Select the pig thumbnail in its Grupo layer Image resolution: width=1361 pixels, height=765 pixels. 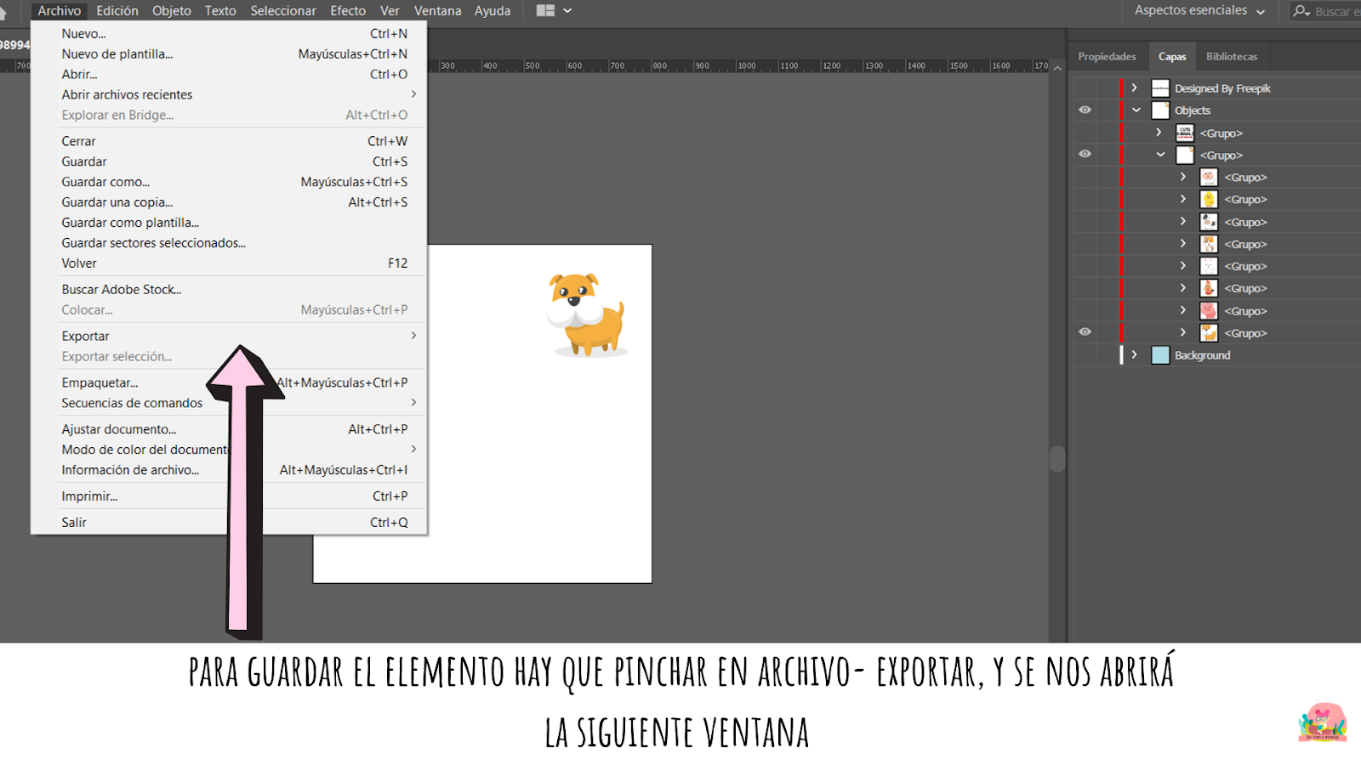pyautogui.click(x=1209, y=311)
